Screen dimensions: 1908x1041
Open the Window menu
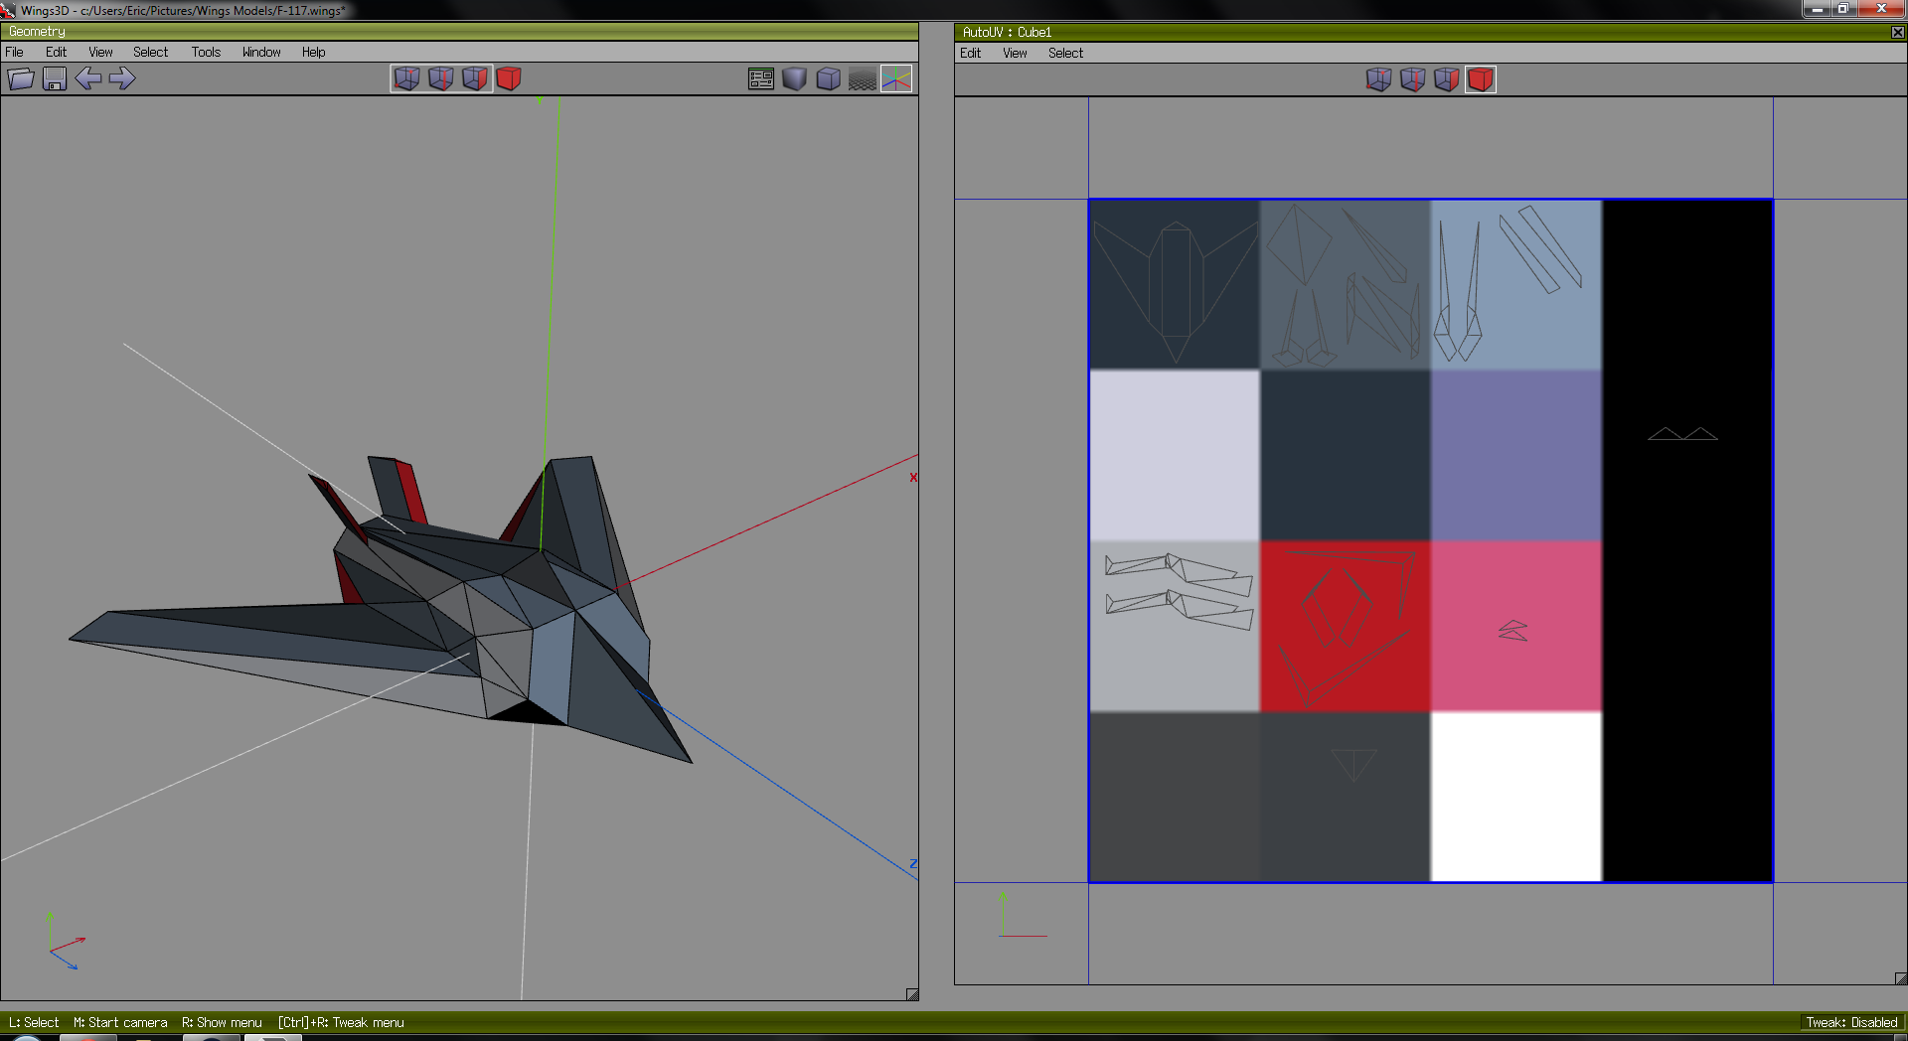[261, 52]
